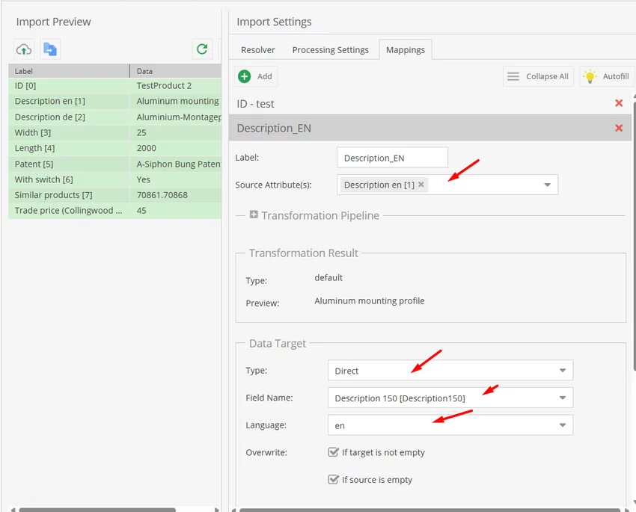
Task: Click the Collapse All button label
Action: tap(547, 76)
